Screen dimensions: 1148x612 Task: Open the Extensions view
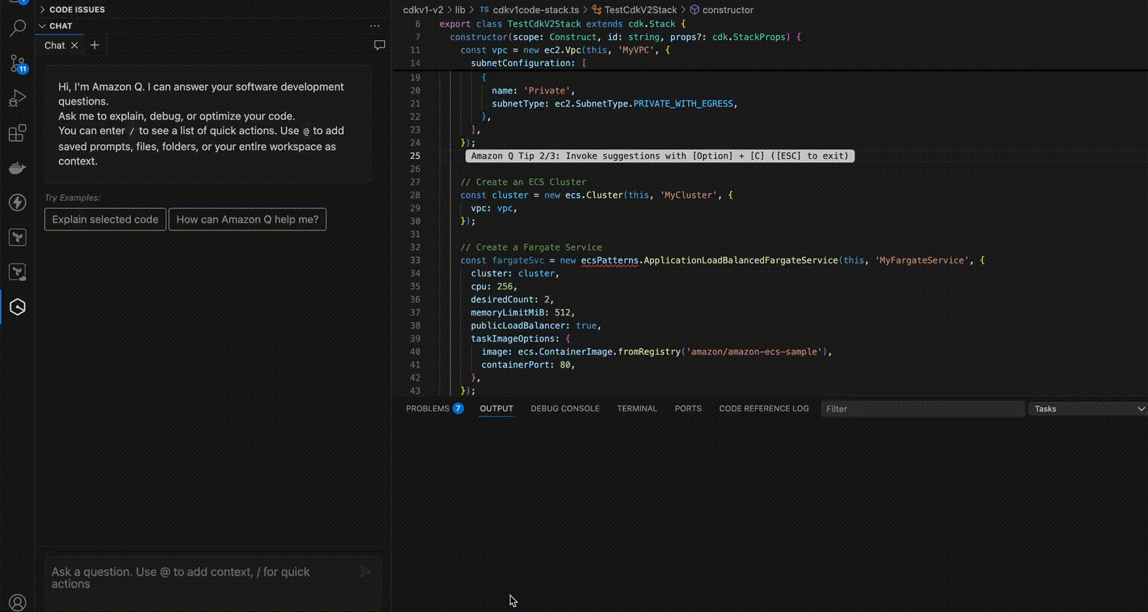click(17, 133)
